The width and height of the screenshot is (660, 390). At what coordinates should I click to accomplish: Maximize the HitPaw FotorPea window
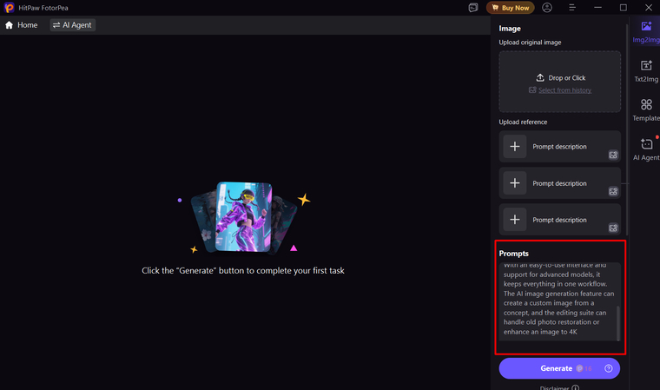tap(624, 8)
